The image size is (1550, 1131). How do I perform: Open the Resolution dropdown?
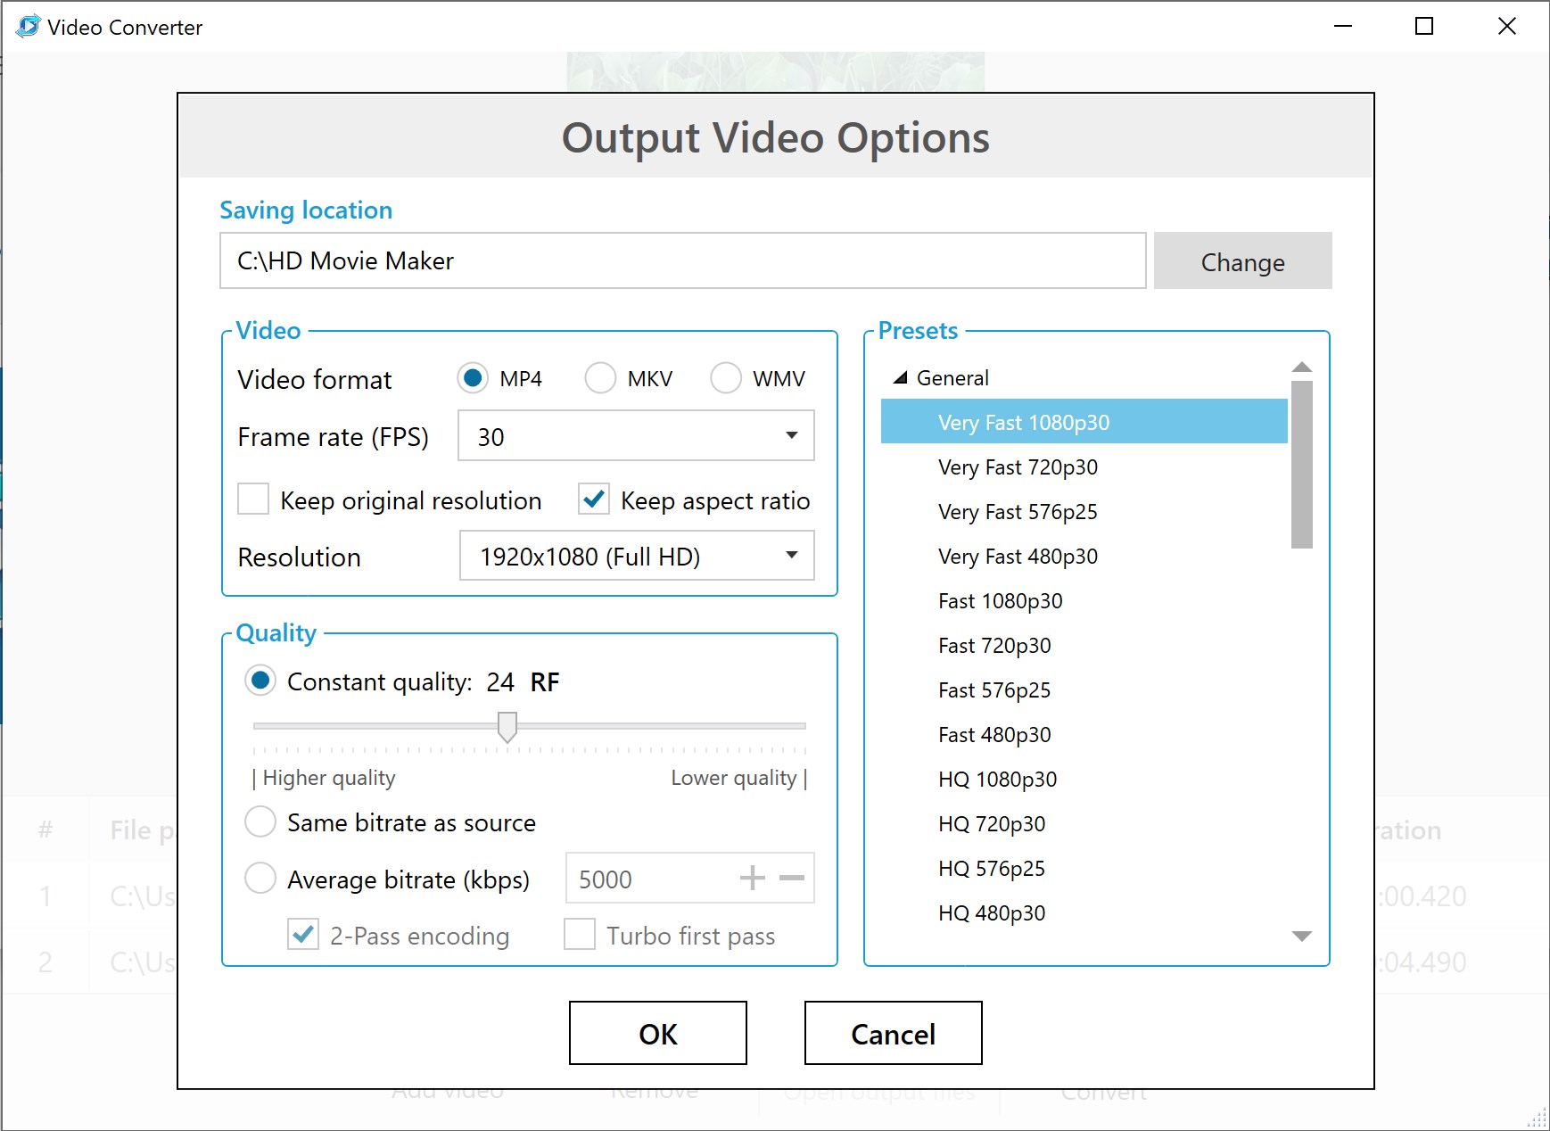[792, 555]
